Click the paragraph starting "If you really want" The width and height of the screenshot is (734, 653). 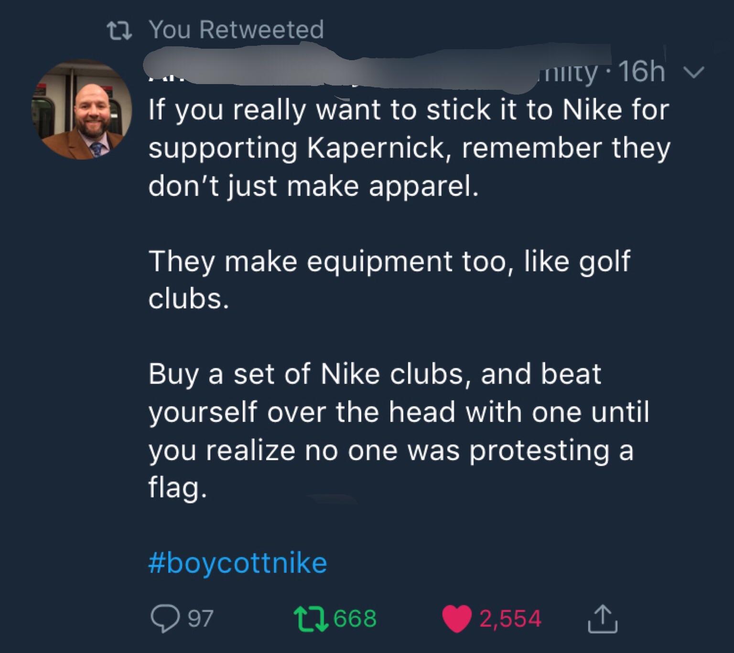pos(409,148)
